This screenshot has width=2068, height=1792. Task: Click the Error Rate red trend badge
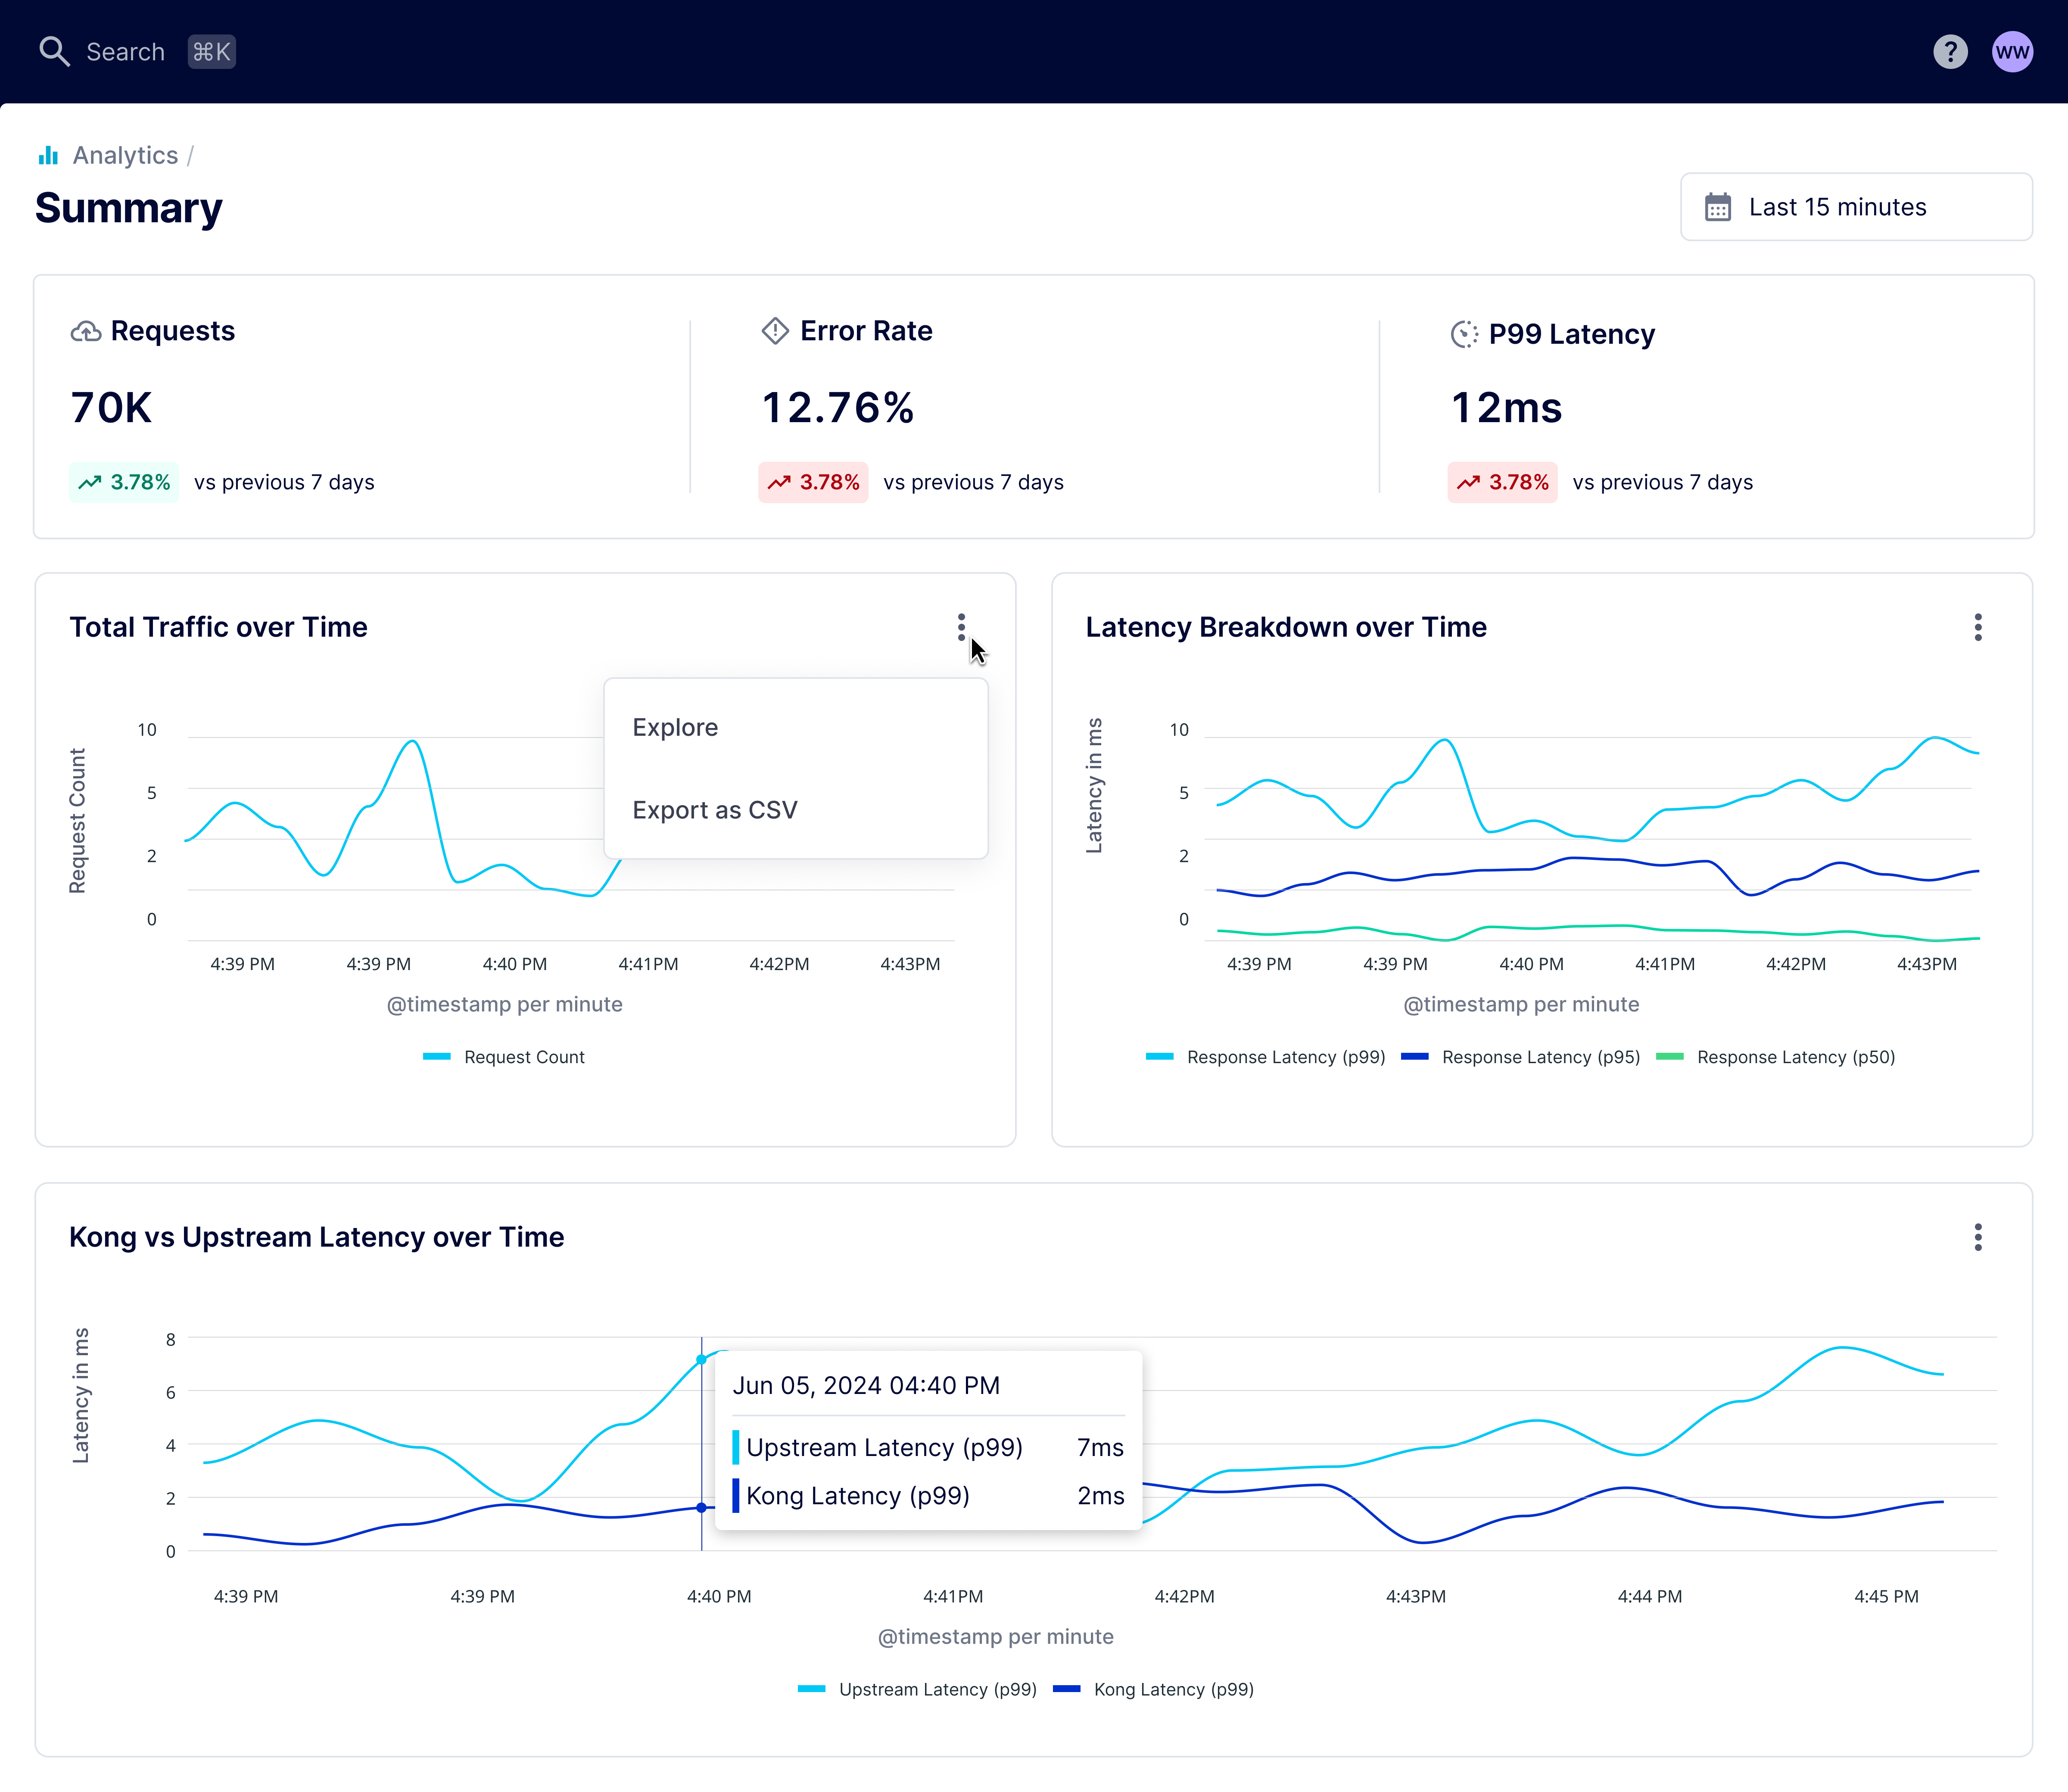point(813,482)
